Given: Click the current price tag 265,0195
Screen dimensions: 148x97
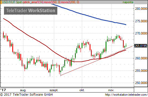Looking at the screenshot, I should point(141,46).
